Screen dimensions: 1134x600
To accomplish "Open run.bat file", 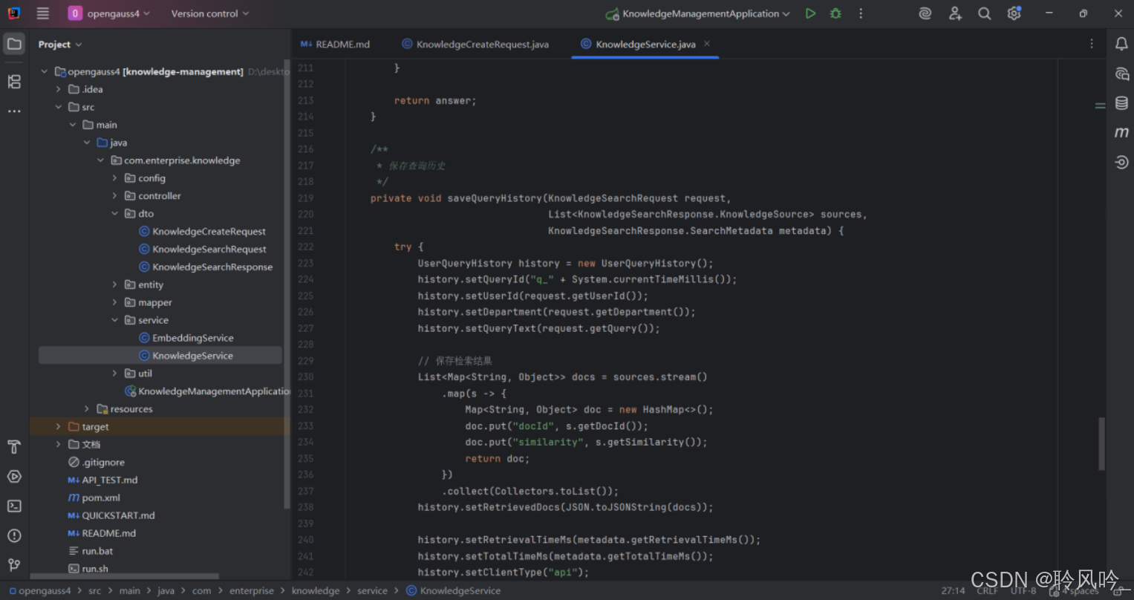I will pos(91,551).
